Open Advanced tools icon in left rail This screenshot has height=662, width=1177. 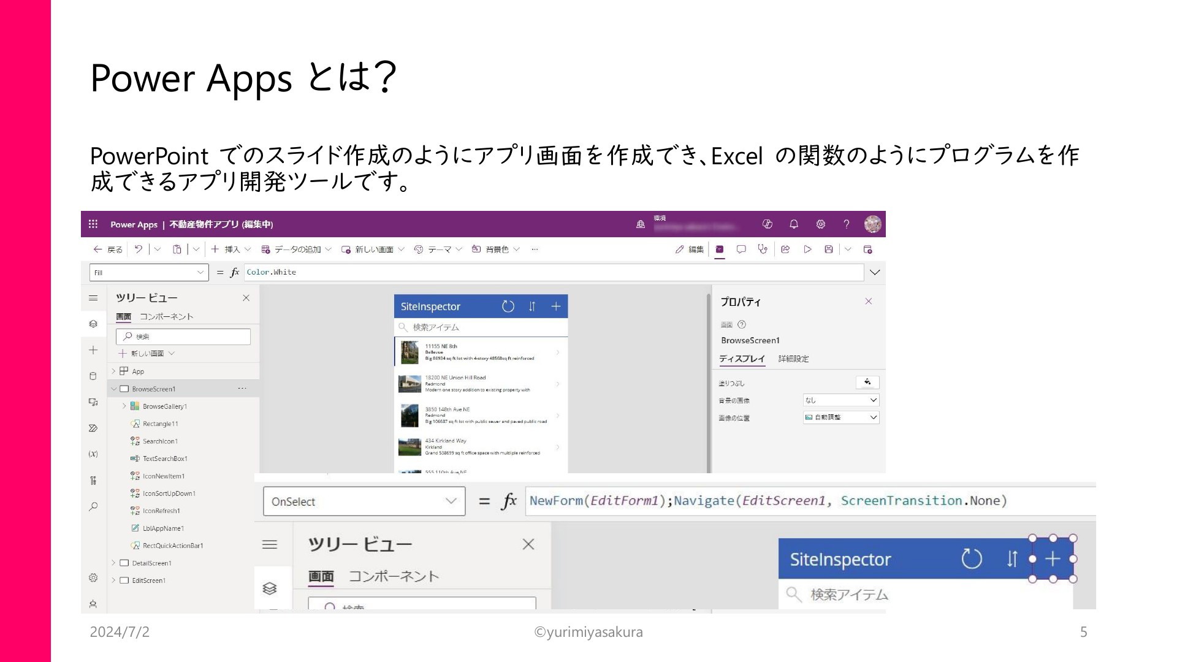coord(93,481)
